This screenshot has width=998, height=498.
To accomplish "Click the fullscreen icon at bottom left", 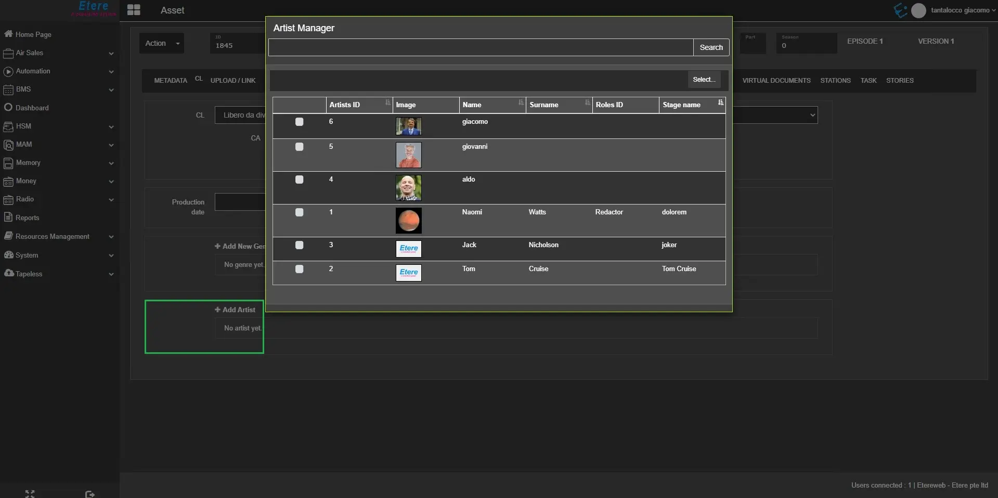I will pos(30,493).
